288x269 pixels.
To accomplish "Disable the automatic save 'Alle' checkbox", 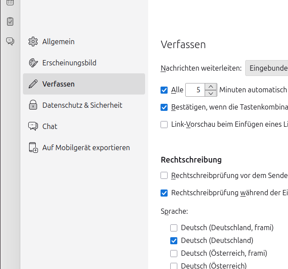I will tap(164, 90).
